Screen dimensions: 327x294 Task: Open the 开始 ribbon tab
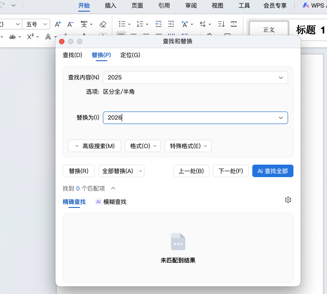[84, 5]
